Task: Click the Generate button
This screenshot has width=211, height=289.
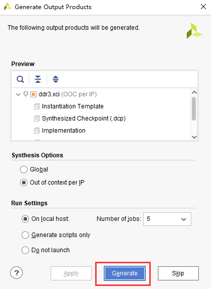Action: (124, 273)
